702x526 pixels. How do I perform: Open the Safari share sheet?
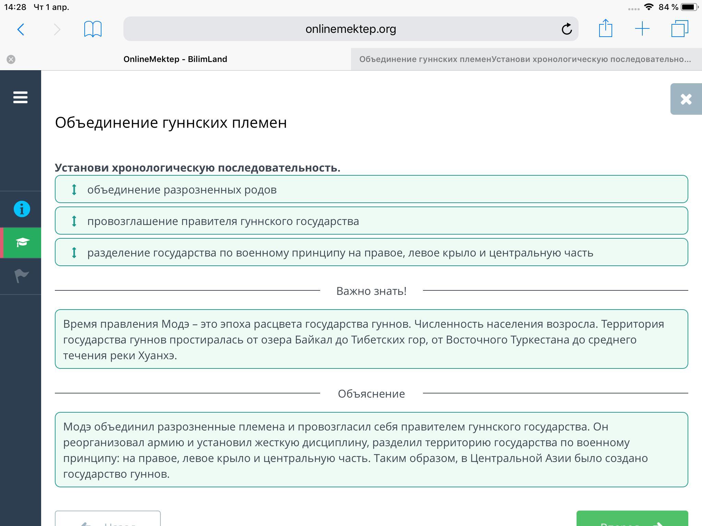[x=605, y=28]
